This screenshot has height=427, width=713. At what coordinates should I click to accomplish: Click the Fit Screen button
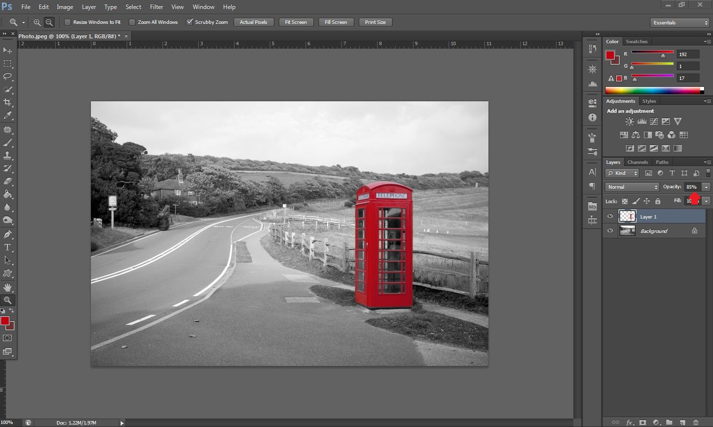296,22
